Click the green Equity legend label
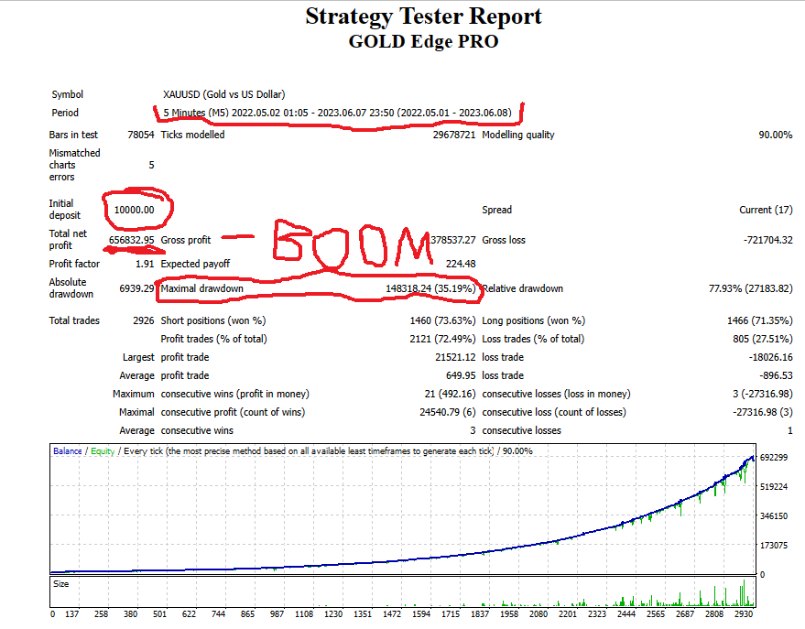 point(103,451)
